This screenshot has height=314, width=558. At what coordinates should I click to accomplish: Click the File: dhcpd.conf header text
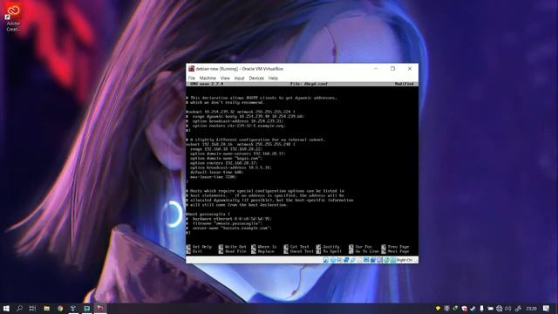pyautogui.click(x=309, y=84)
